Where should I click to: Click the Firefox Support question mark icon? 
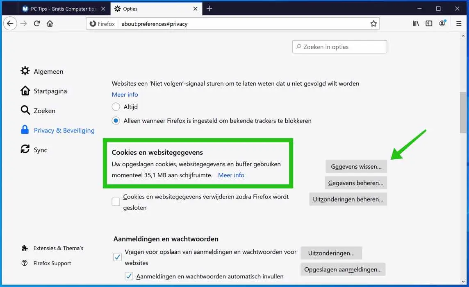click(25, 263)
